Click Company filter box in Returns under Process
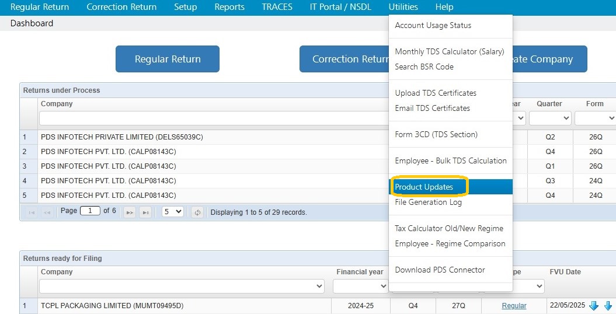This screenshot has height=314, width=616. pos(214,118)
